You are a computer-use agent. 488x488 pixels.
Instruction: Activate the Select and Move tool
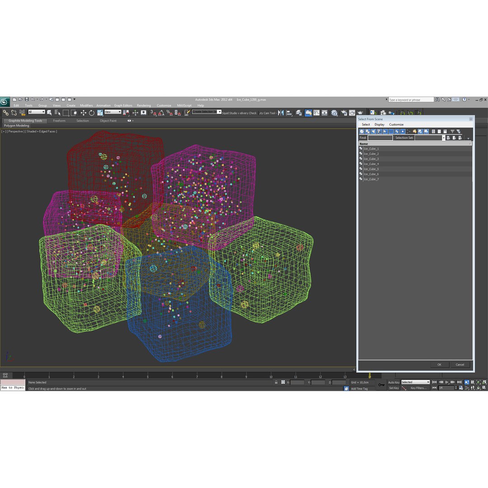pos(83,113)
